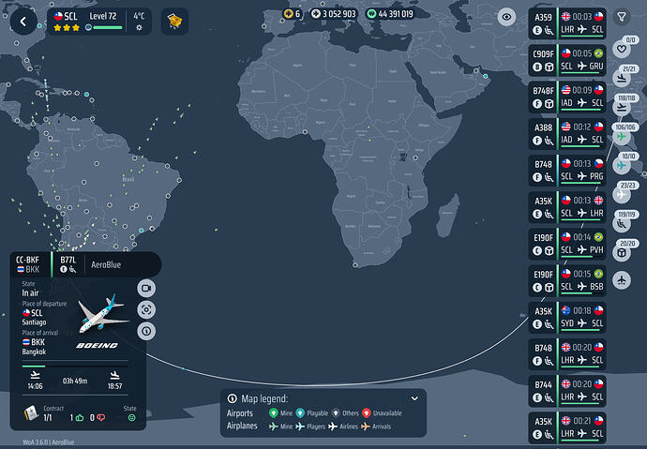The height and width of the screenshot is (449, 647).
Task: Click thumbs down rating icon
Action: point(100,418)
